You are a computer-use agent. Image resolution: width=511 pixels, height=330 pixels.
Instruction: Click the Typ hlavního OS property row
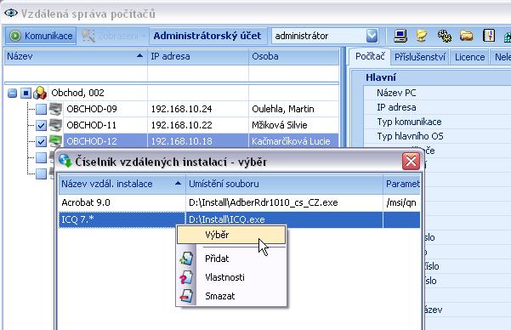pyautogui.click(x=438, y=136)
